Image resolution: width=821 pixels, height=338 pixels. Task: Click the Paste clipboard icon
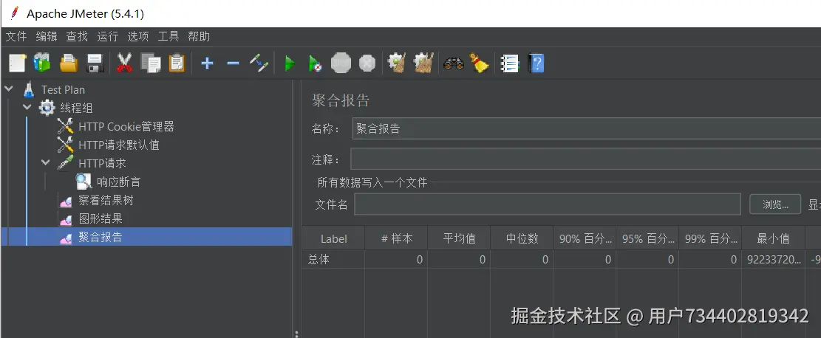[177, 63]
